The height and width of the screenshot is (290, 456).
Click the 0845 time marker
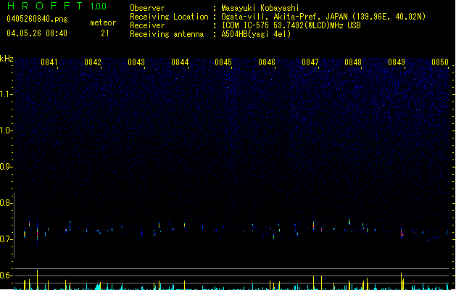coord(223,62)
